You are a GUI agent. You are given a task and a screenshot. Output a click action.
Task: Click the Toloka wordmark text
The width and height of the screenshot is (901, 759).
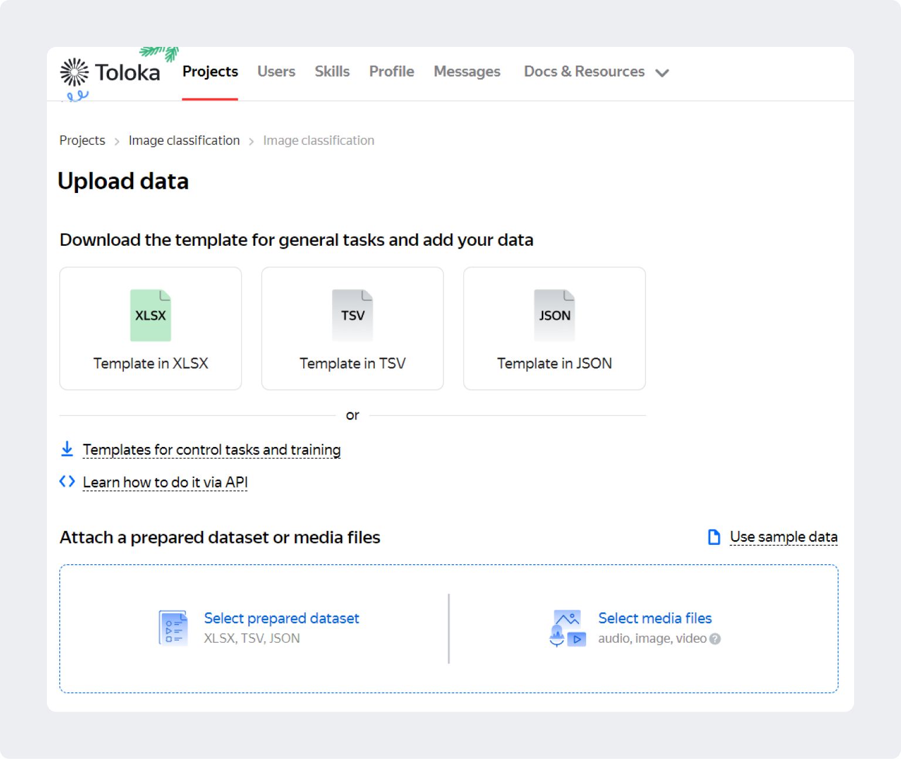127,73
